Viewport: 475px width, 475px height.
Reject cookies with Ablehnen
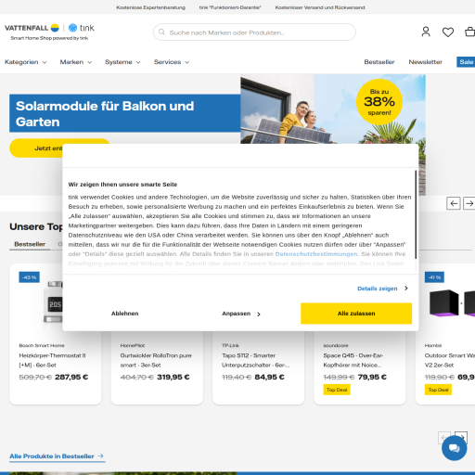pyautogui.click(x=124, y=314)
